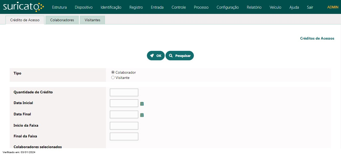Open the Controle menu
The width and height of the screenshot is (341, 156).
coord(179,7)
